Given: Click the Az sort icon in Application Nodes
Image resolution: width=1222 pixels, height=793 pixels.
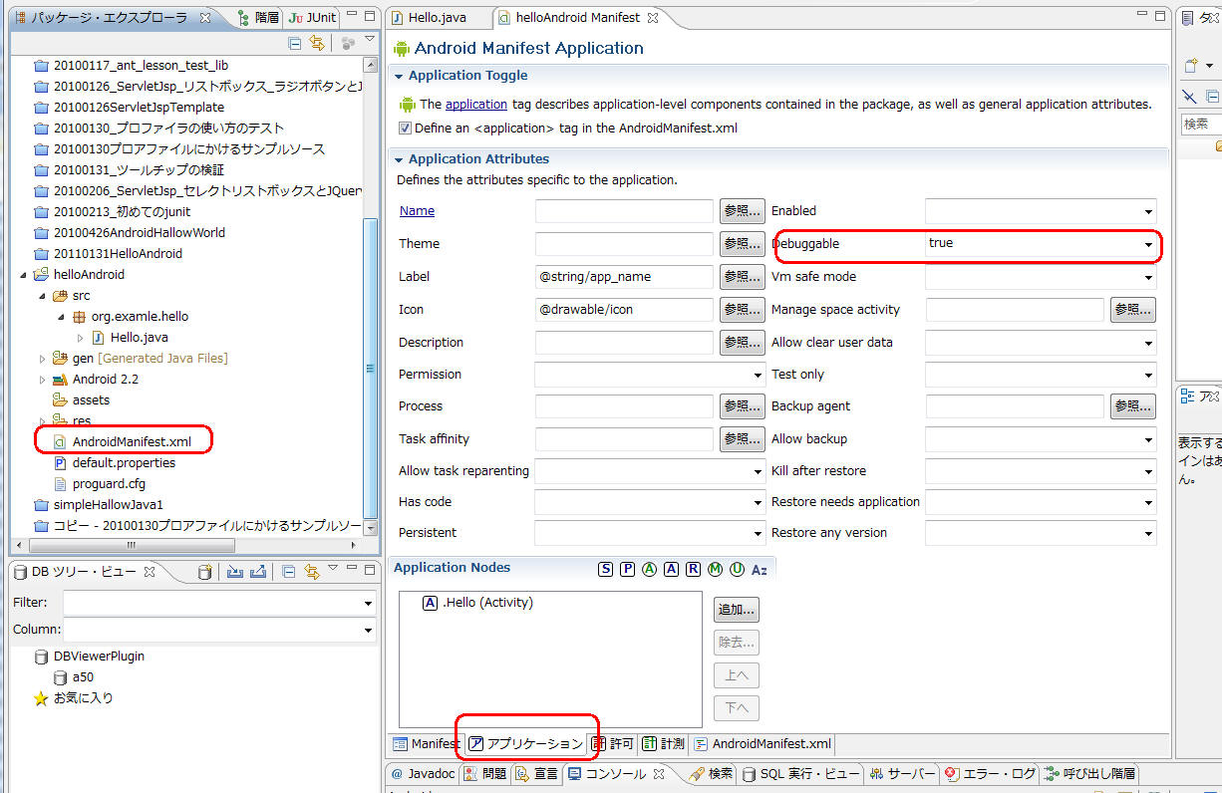Looking at the screenshot, I should (760, 569).
